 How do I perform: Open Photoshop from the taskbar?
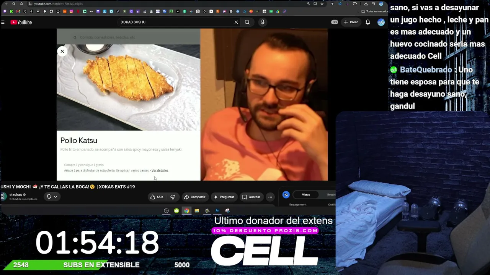click(217, 211)
